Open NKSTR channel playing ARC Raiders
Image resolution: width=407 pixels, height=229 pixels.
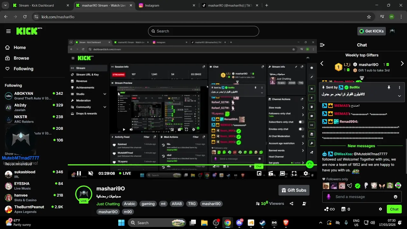(x=34, y=119)
